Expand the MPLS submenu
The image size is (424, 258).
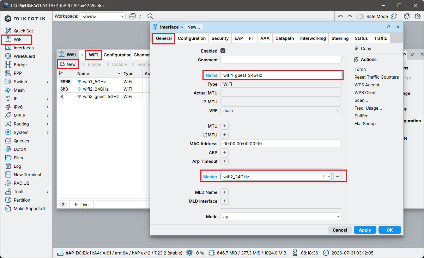(x=48, y=116)
